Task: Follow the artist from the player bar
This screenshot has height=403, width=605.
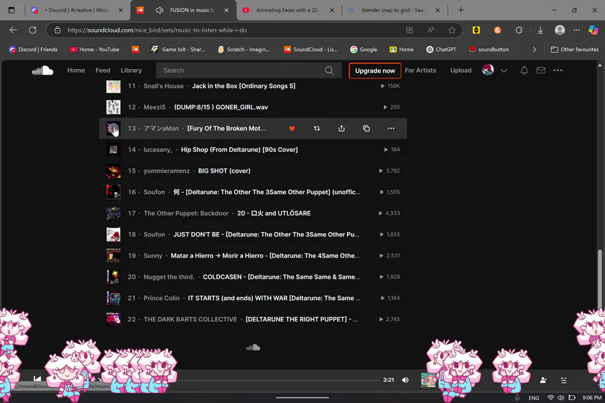Action: coord(543,380)
